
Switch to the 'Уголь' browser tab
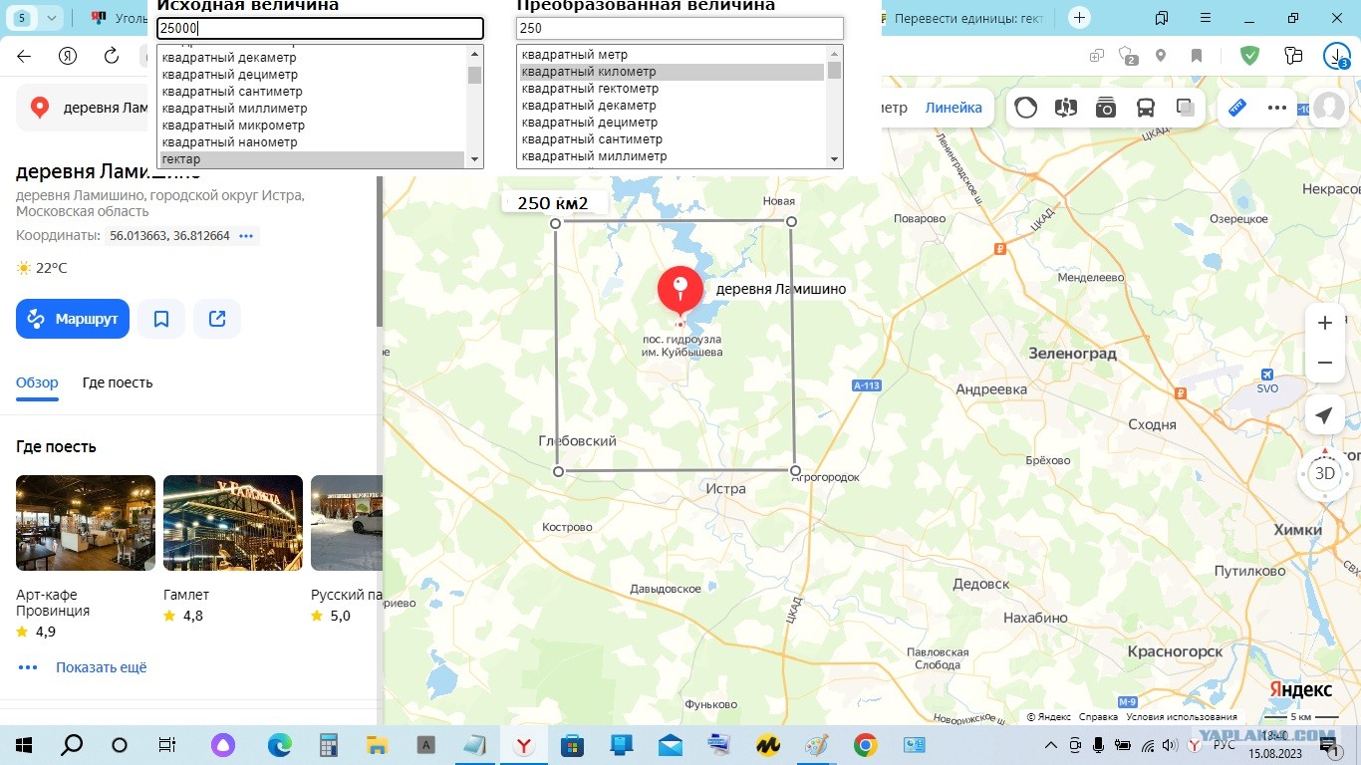(120, 18)
